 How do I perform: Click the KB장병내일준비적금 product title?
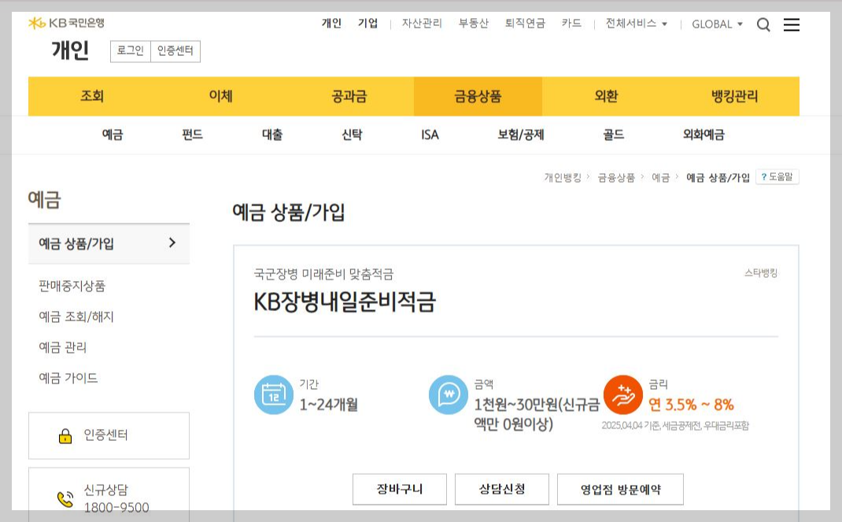[x=345, y=302]
